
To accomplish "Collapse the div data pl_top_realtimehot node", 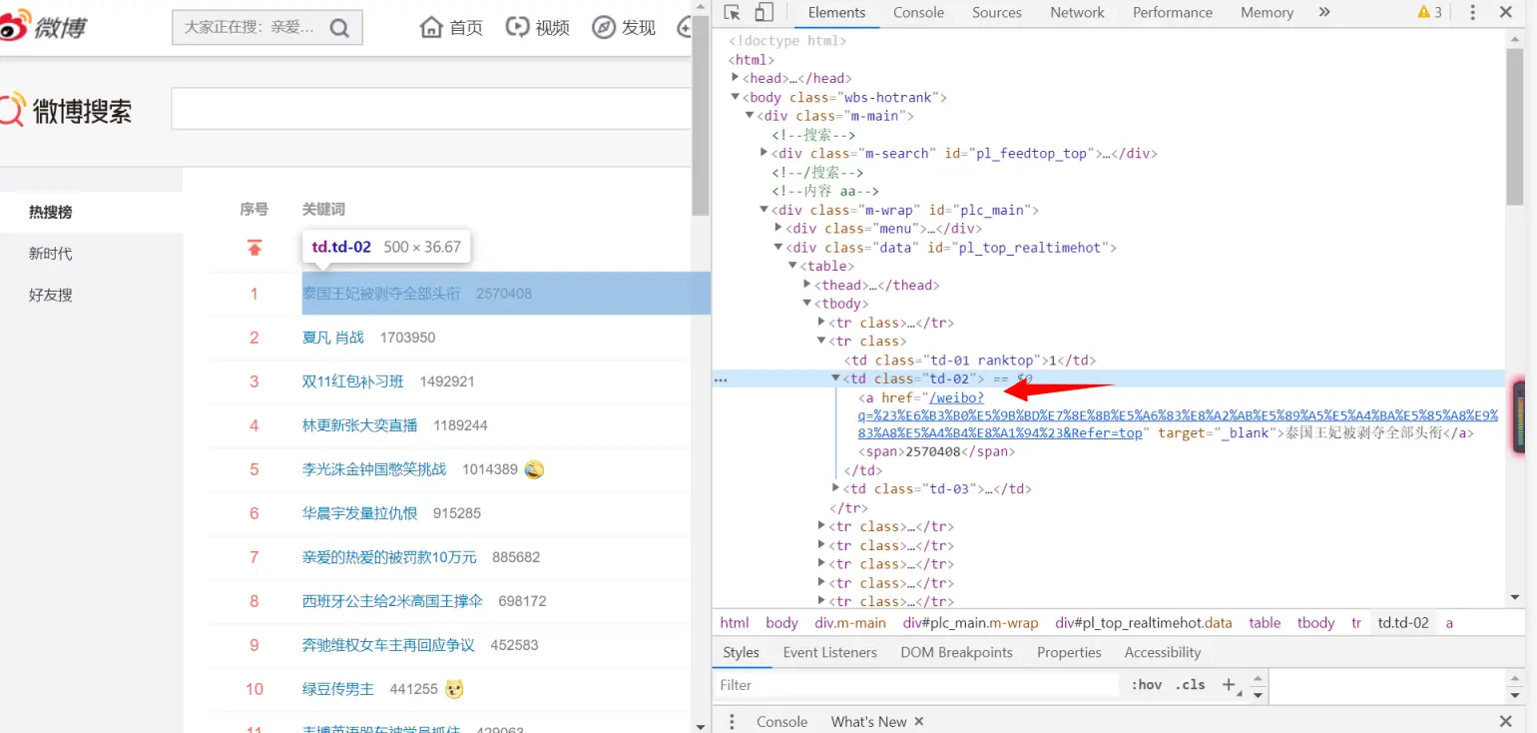I will pyautogui.click(x=778, y=248).
